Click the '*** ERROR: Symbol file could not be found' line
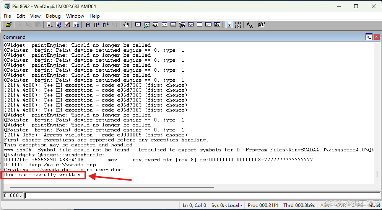This screenshot has width=382, height=210. pyautogui.click(x=189, y=150)
